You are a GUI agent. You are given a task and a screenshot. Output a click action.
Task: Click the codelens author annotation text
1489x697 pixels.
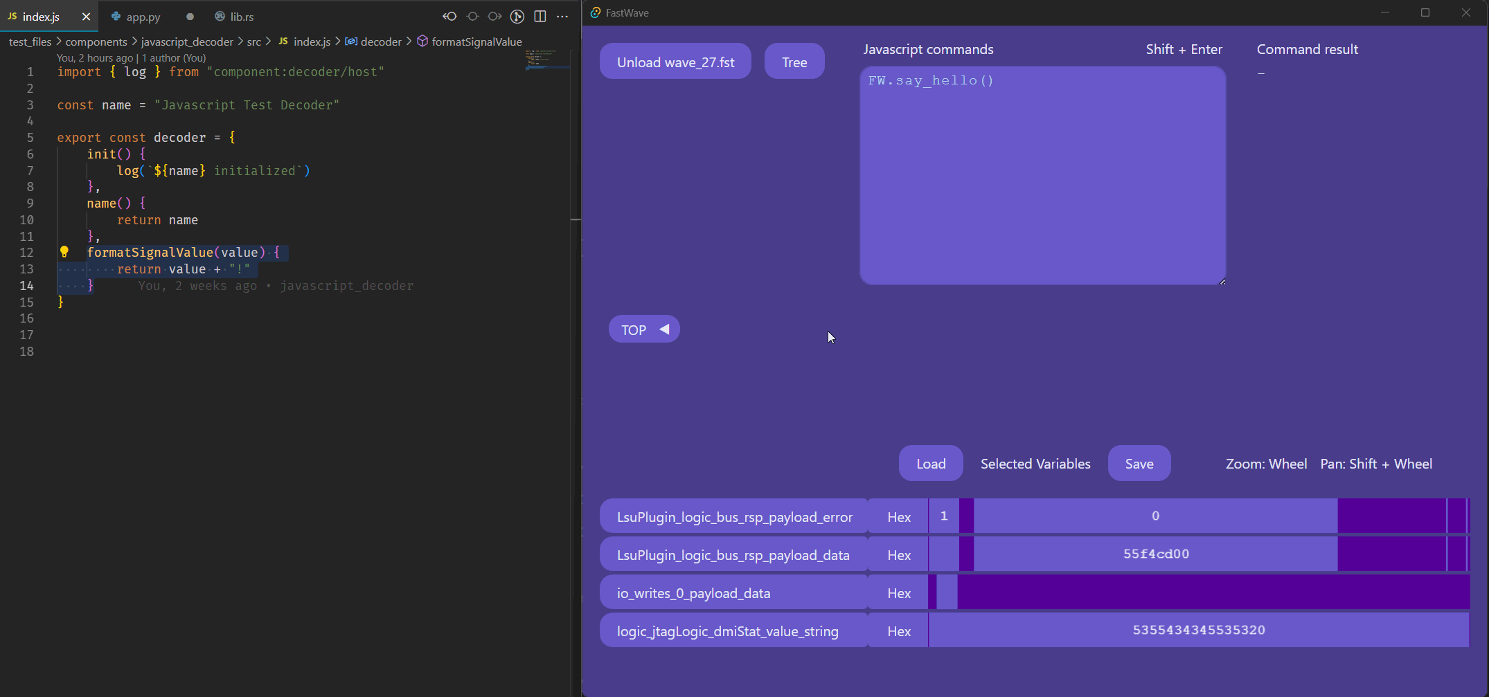(x=131, y=58)
